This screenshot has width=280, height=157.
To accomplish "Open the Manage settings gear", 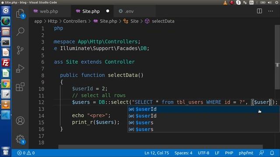I will pos(20,139).
